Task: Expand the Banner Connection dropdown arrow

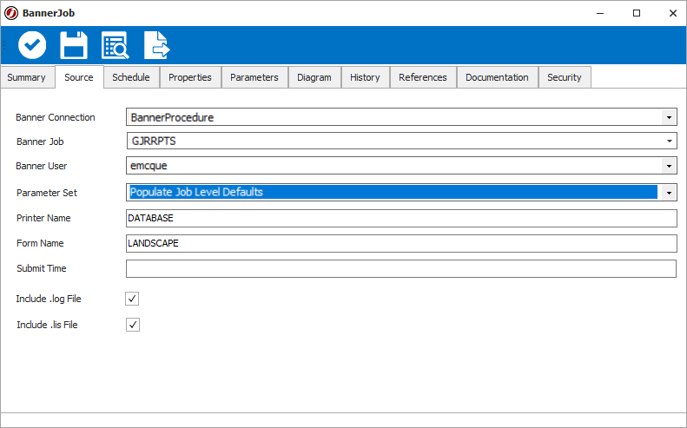Action: coord(669,117)
